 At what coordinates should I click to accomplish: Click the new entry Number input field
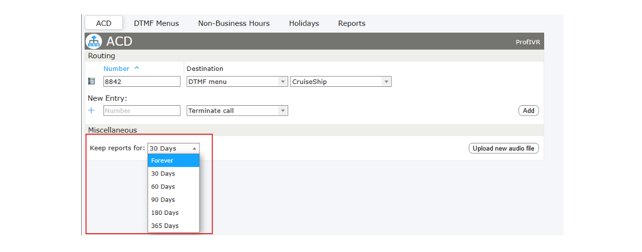click(x=142, y=110)
